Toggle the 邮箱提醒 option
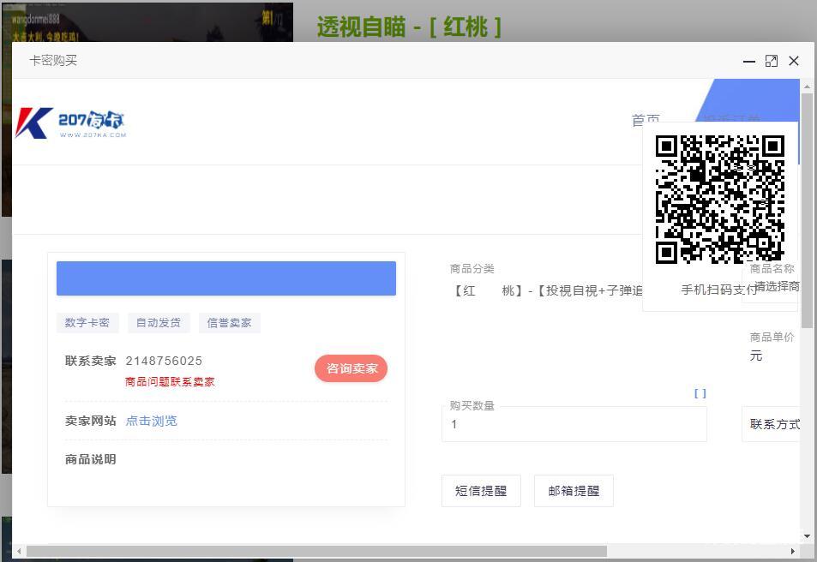The height and width of the screenshot is (562, 817). (574, 491)
